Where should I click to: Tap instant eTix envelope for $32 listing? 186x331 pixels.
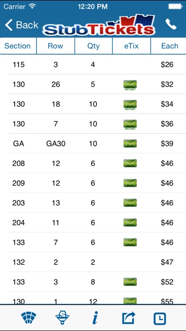point(130,85)
